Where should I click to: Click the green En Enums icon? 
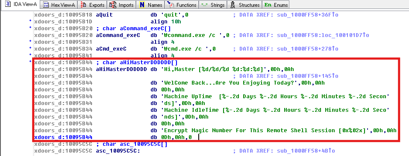tap(268, 5)
